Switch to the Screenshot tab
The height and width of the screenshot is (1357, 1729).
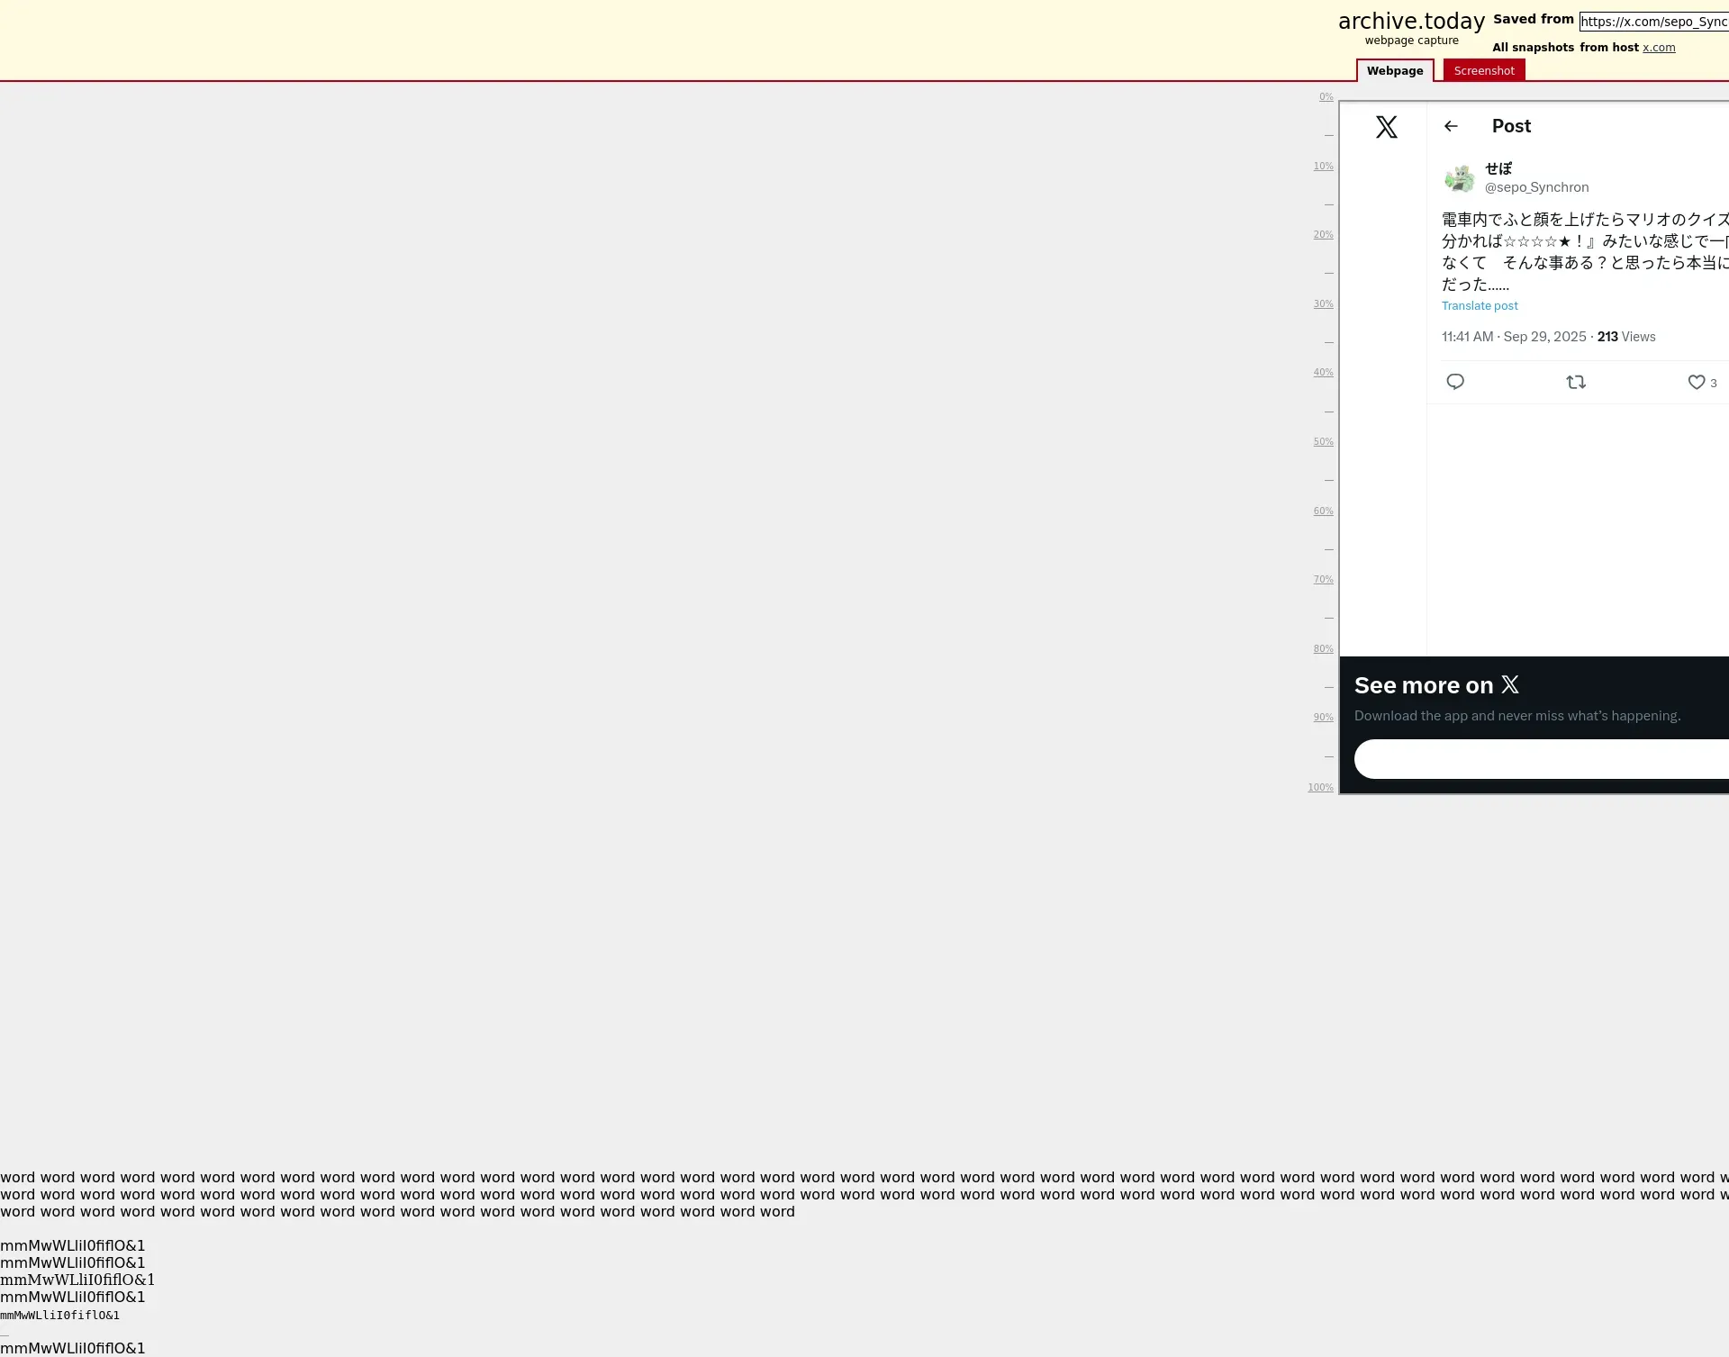click(x=1483, y=70)
